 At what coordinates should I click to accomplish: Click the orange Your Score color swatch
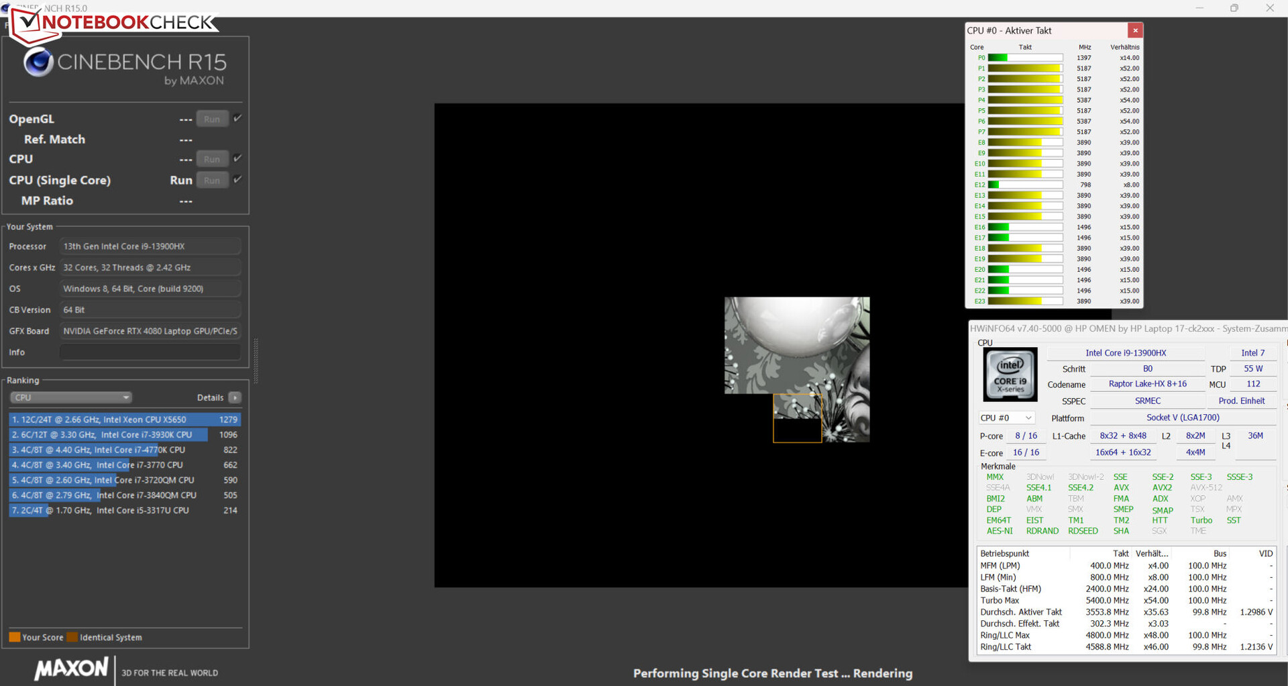[14, 637]
